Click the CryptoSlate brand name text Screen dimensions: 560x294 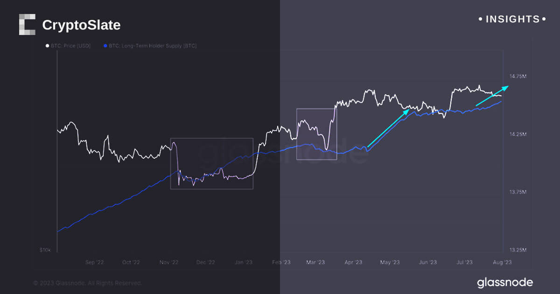(81, 25)
